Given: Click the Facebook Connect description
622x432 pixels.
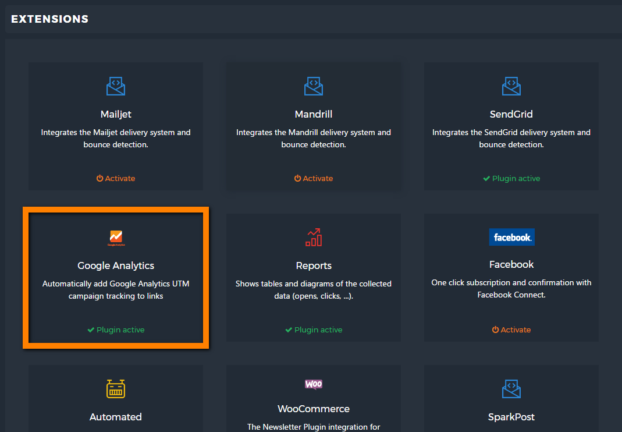Looking at the screenshot, I should [x=511, y=289].
